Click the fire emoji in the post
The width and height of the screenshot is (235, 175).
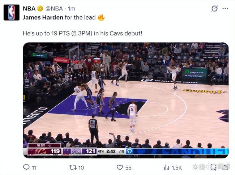[x=101, y=17]
